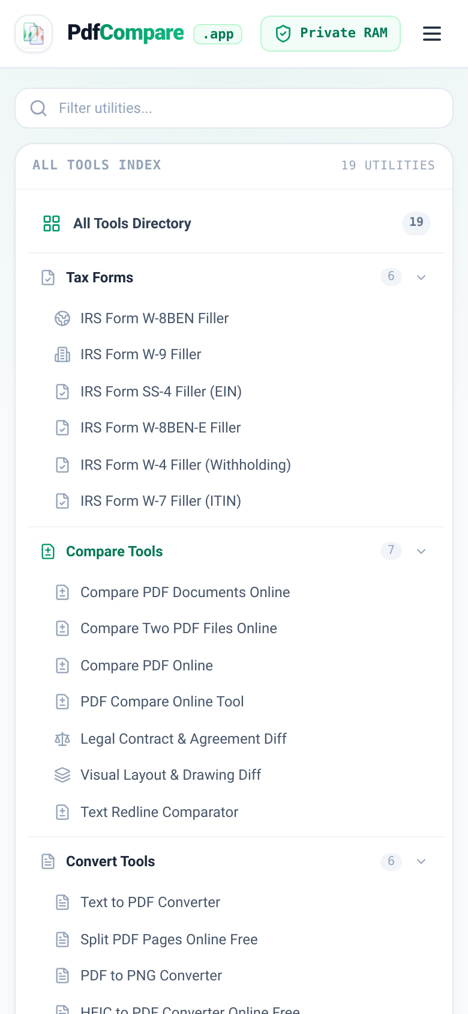Click the icon beside W-7 Filler (ITIN)
Image resolution: width=468 pixels, height=1014 pixels.
[x=62, y=501]
